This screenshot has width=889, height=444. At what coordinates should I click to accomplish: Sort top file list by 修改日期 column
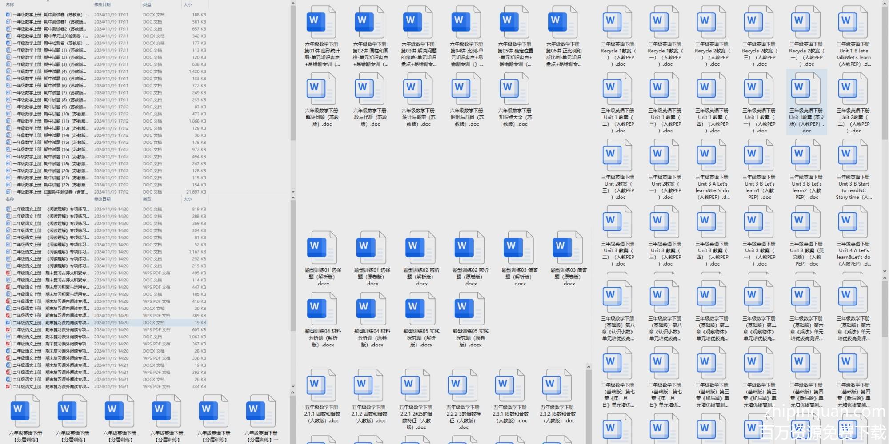pos(102,4)
